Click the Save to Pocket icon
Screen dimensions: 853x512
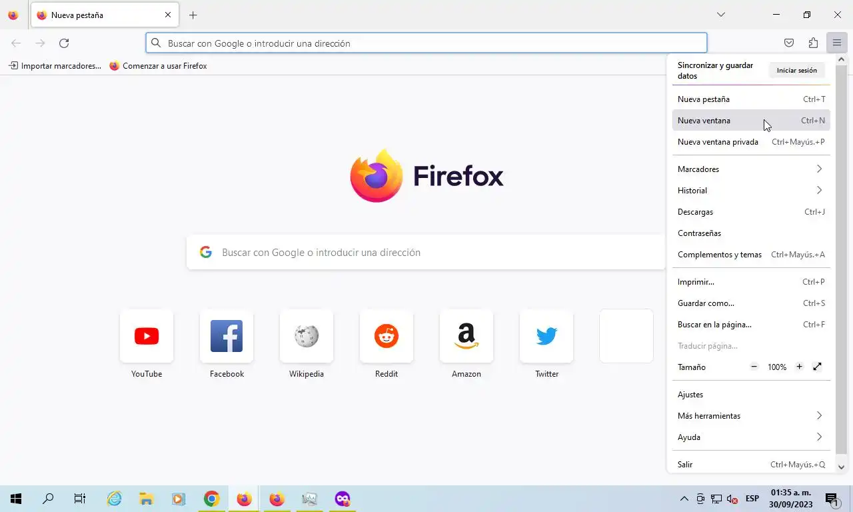789,43
